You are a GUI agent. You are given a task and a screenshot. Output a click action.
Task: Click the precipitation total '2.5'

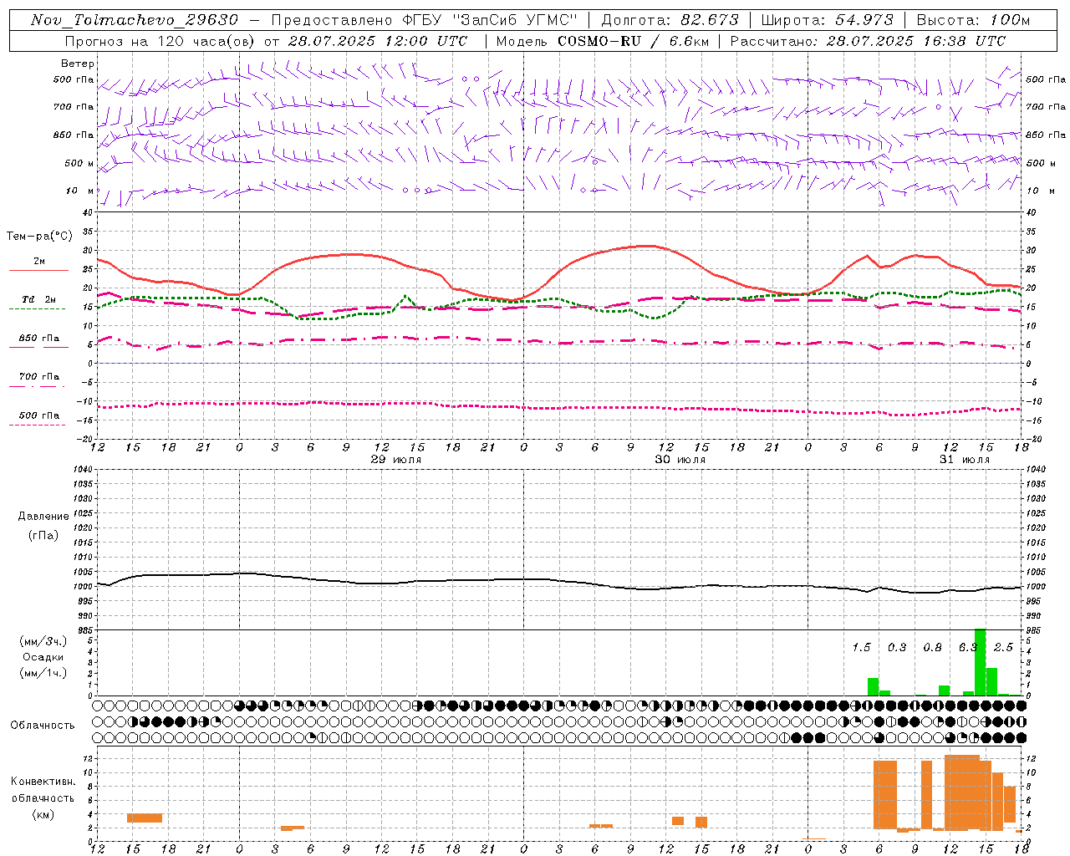pyautogui.click(x=1003, y=648)
